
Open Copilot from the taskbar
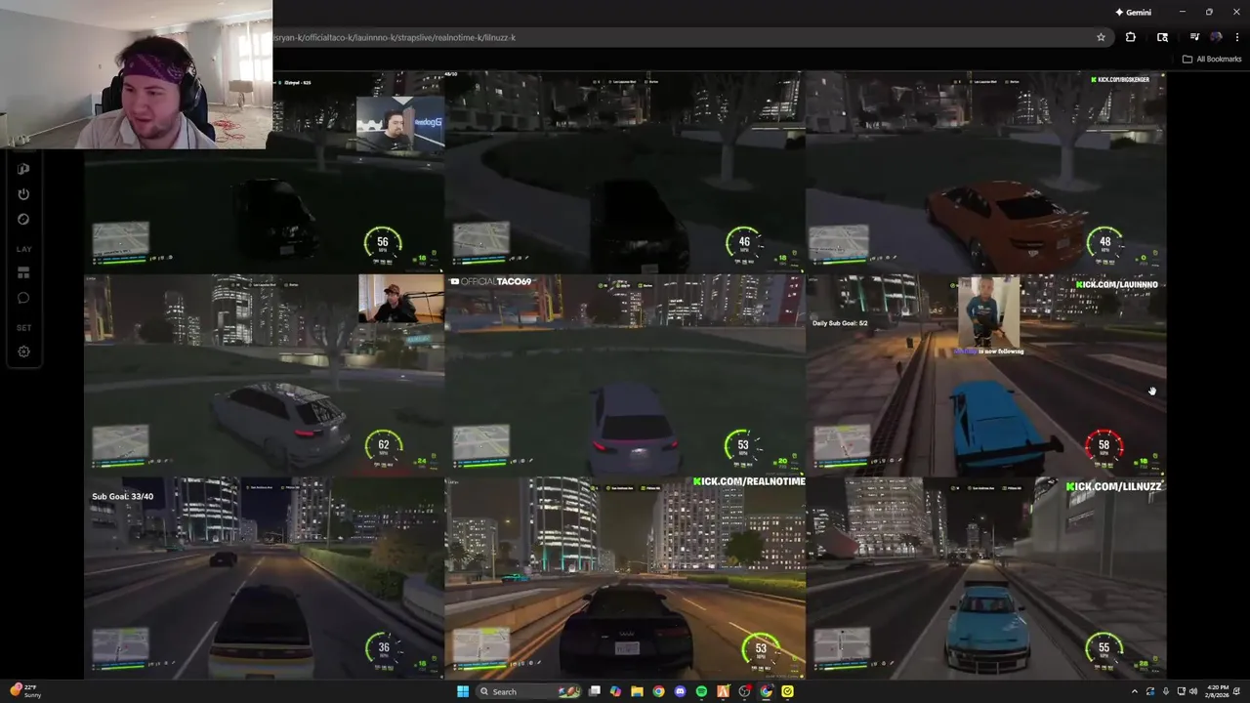[x=615, y=691]
